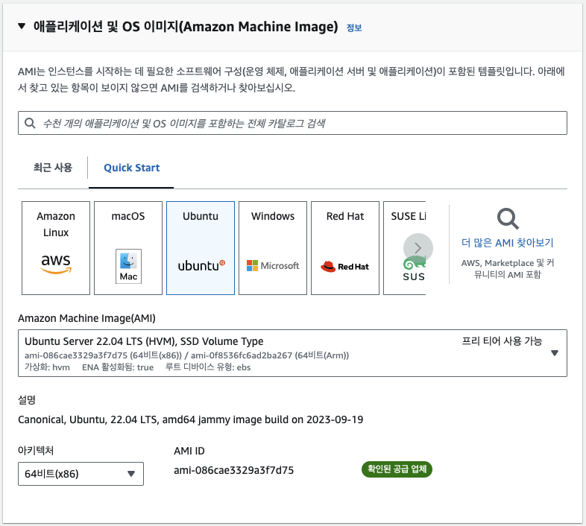Click the AMI catalog search field

[292, 123]
